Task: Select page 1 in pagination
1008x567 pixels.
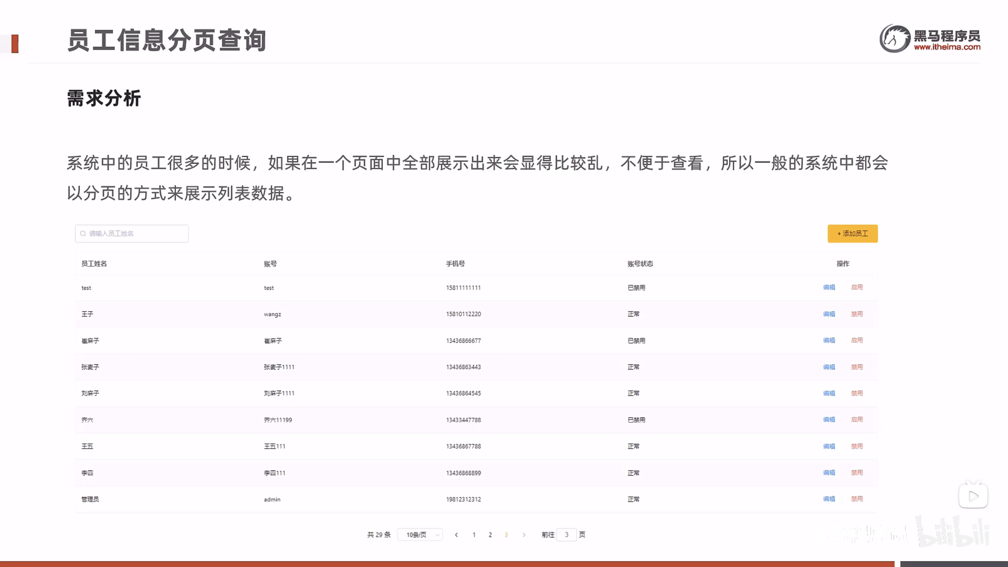Action: pyautogui.click(x=474, y=534)
